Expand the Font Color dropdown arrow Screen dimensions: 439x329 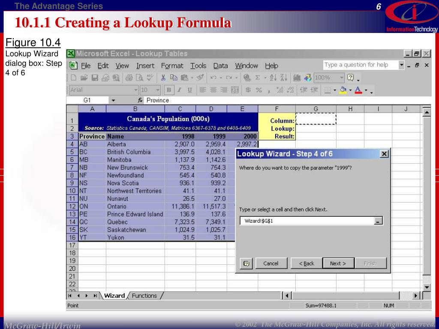tap(366, 90)
